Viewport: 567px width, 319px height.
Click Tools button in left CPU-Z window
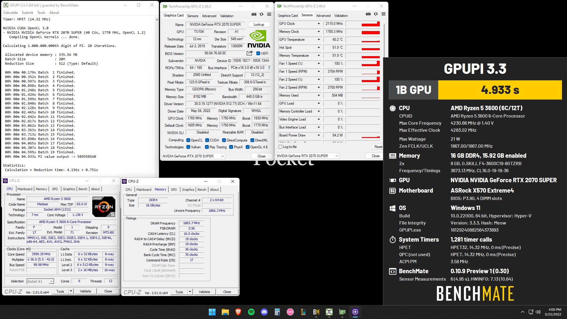[60, 291]
